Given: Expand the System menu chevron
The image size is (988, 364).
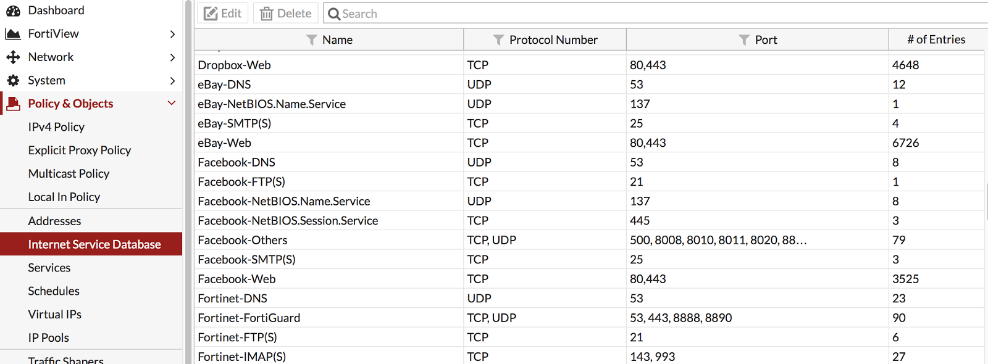Looking at the screenshot, I should (x=172, y=81).
